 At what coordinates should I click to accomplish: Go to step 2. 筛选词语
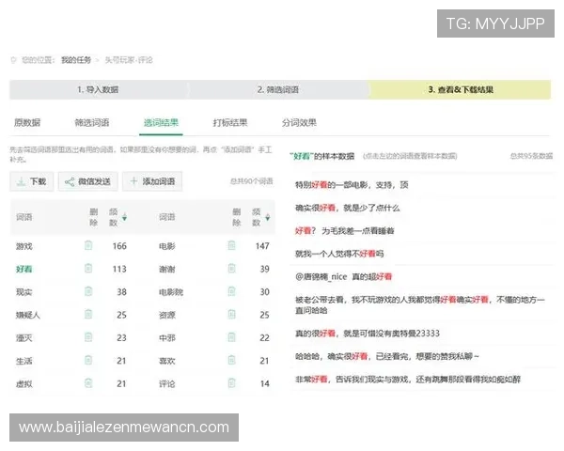click(x=278, y=89)
